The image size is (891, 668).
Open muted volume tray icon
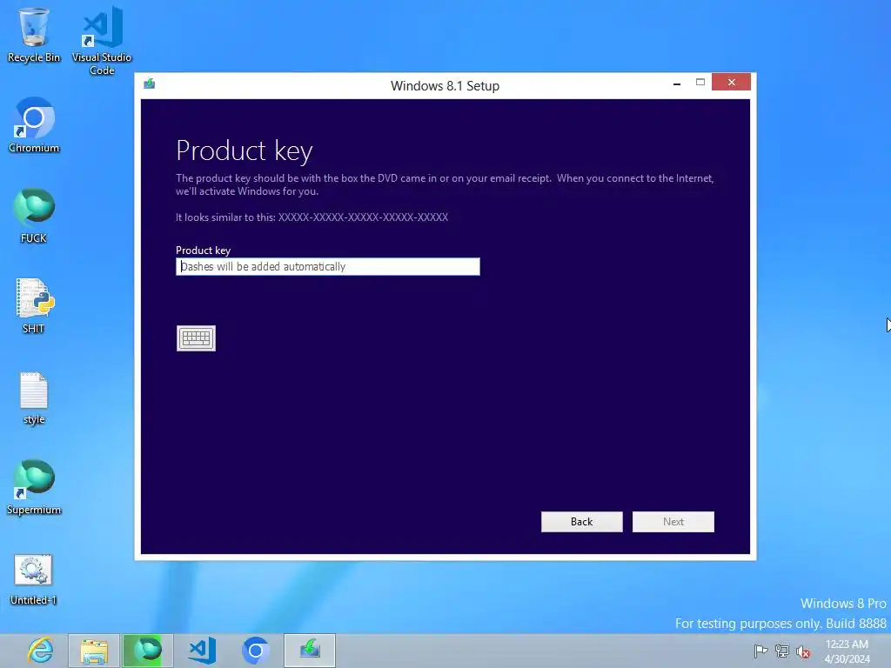pyautogui.click(x=803, y=651)
